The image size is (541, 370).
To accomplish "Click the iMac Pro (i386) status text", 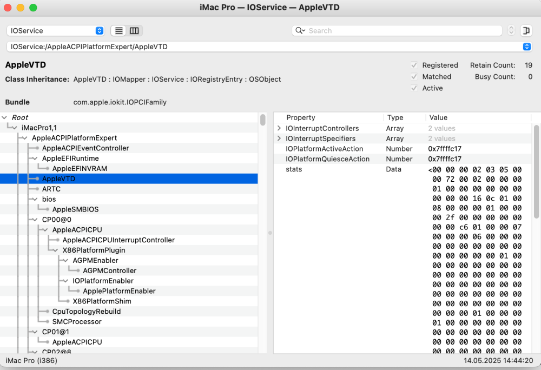I will coord(31,361).
